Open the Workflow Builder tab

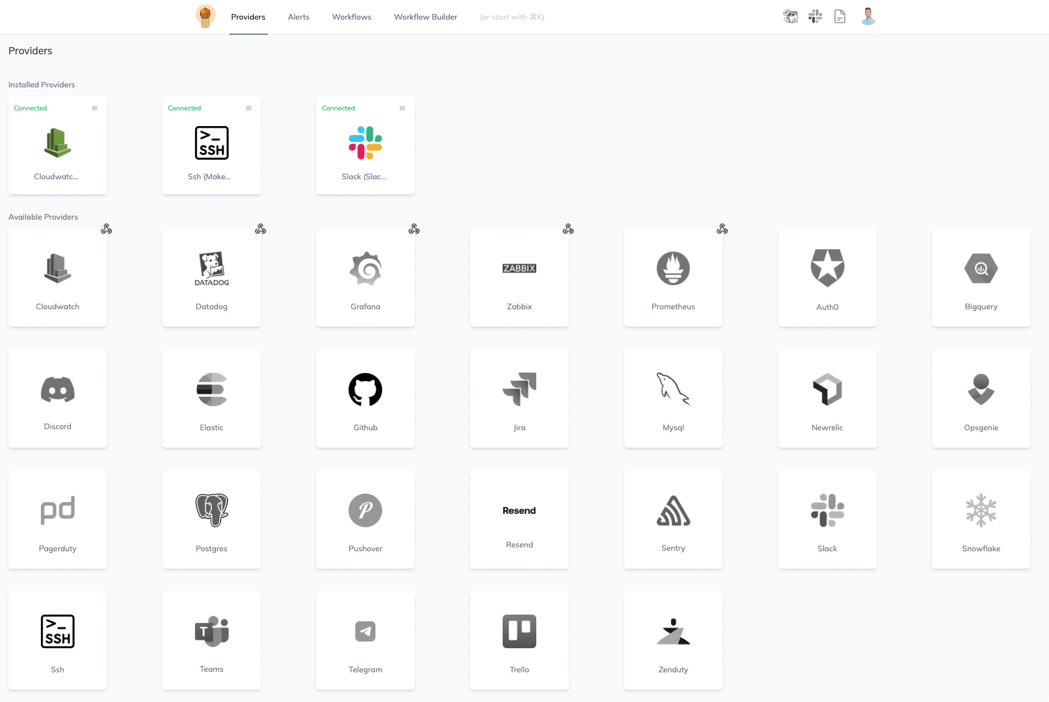(x=425, y=17)
